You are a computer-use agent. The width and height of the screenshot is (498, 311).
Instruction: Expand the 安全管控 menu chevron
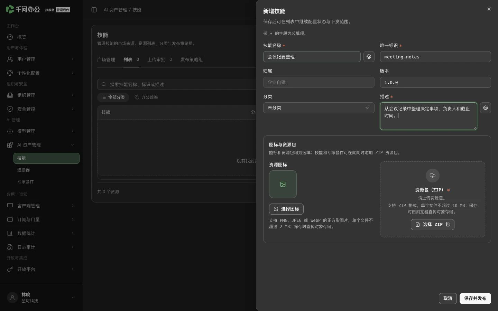(73, 109)
